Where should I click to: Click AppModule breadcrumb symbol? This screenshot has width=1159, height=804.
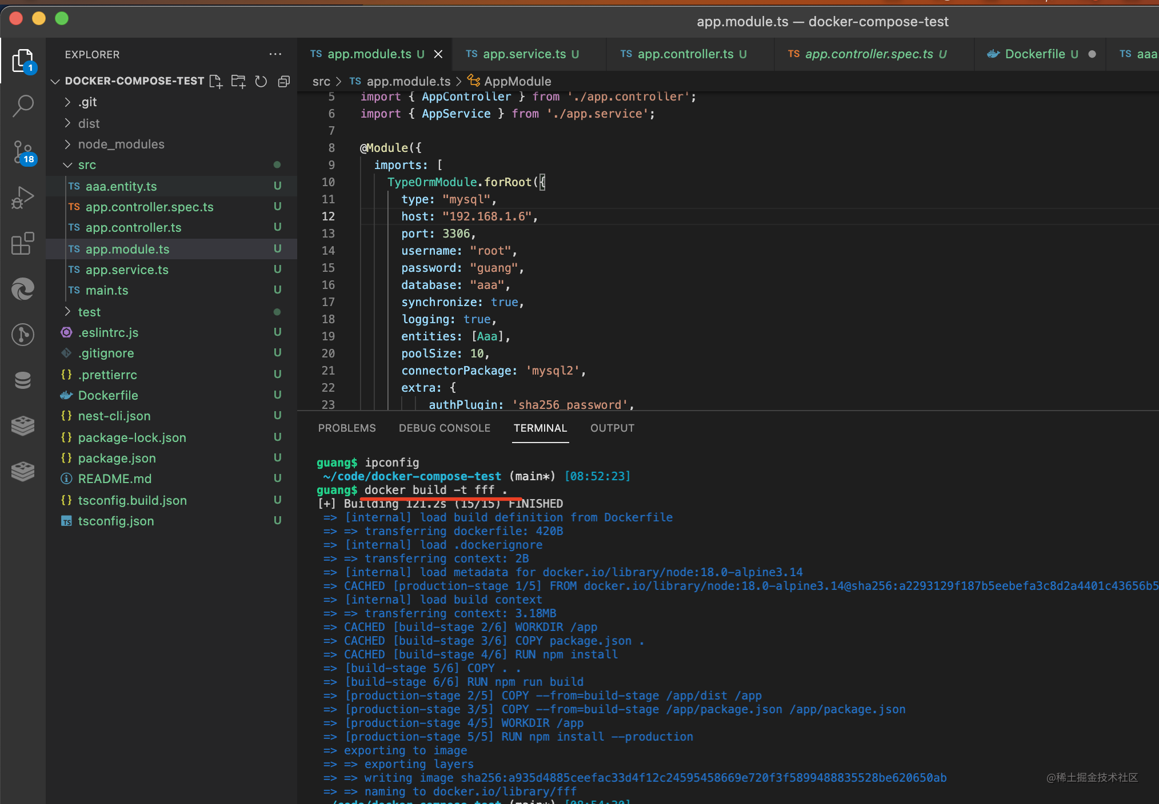[517, 82]
